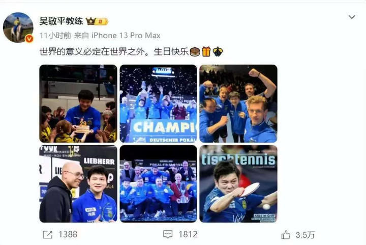Open username 吴敬平教练 link
This screenshot has height=245, width=366.
click(61, 21)
